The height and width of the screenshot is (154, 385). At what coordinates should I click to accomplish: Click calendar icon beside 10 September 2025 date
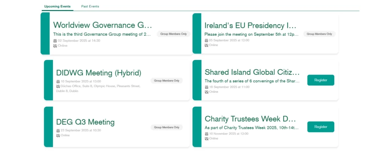(58, 81)
